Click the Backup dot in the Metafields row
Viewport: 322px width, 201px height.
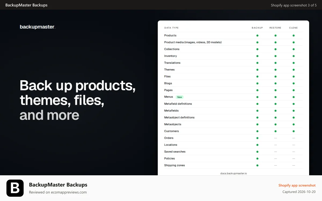(257, 111)
